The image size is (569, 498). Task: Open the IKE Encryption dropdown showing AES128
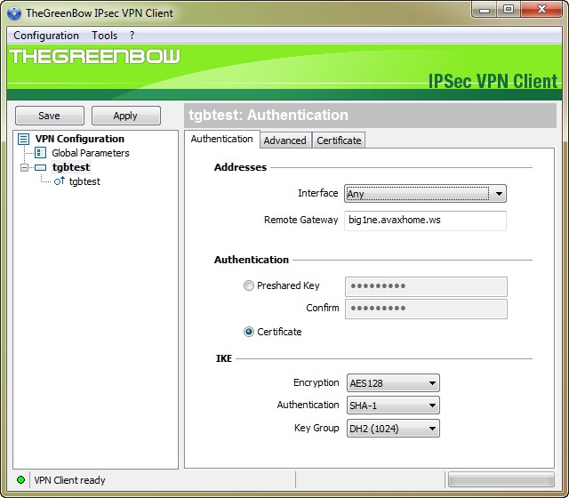(393, 383)
